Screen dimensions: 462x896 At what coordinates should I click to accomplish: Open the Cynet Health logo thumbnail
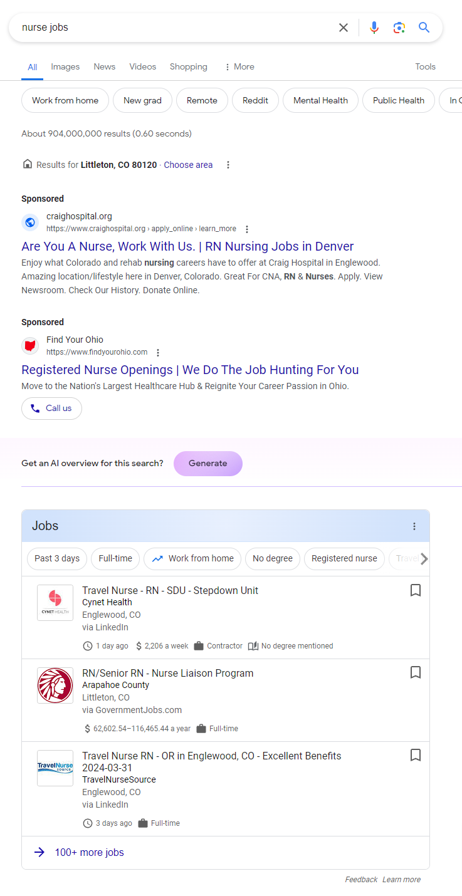click(55, 603)
